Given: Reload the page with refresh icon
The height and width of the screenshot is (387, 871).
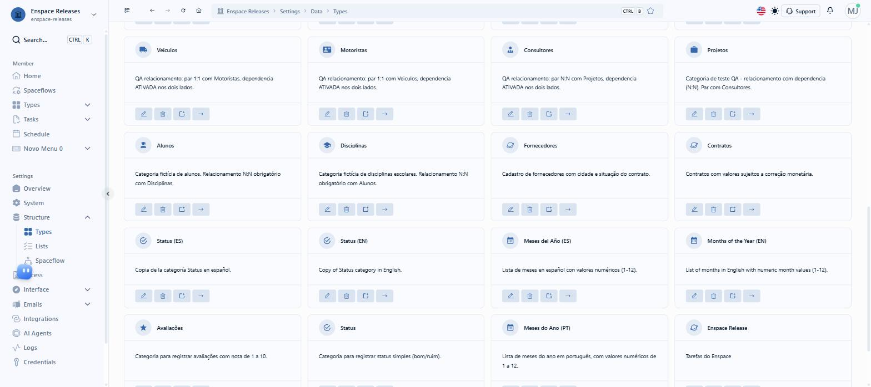Looking at the screenshot, I should (x=183, y=11).
